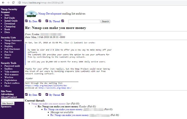Open thread message by lior (Feb 05)
187x119 pixels.
[x=49, y=104]
